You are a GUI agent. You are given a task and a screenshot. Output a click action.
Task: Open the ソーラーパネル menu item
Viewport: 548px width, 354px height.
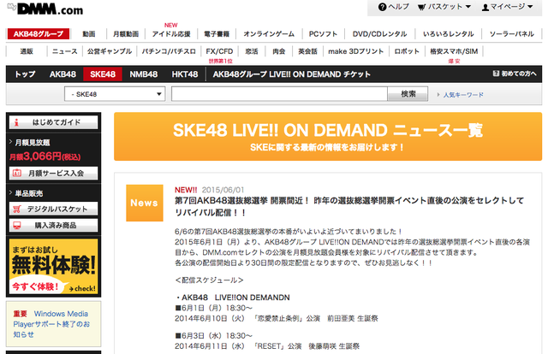(512, 34)
